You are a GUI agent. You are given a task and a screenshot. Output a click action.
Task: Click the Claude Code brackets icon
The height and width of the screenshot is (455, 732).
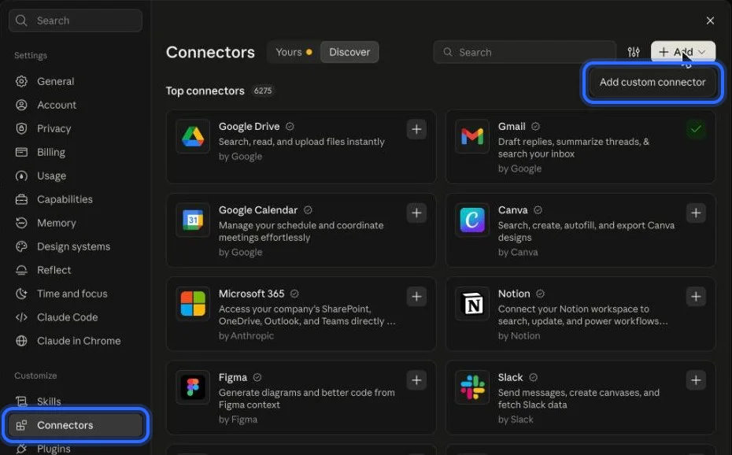click(21, 317)
